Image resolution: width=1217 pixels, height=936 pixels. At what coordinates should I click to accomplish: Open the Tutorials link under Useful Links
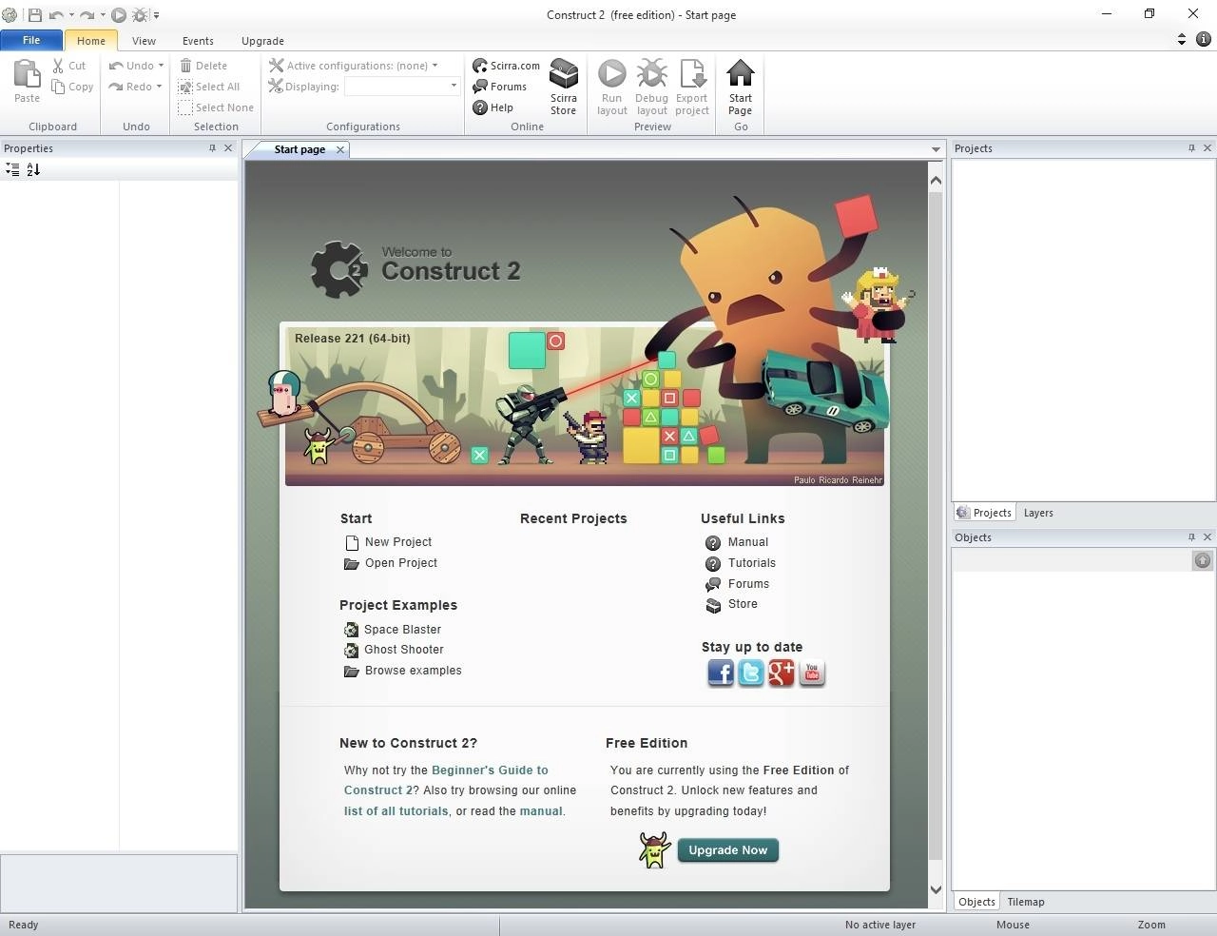pos(752,563)
